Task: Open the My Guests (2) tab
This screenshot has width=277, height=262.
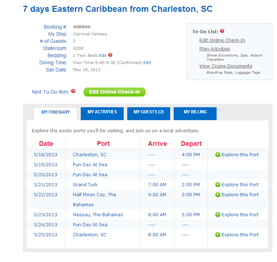Action: [x=149, y=112]
